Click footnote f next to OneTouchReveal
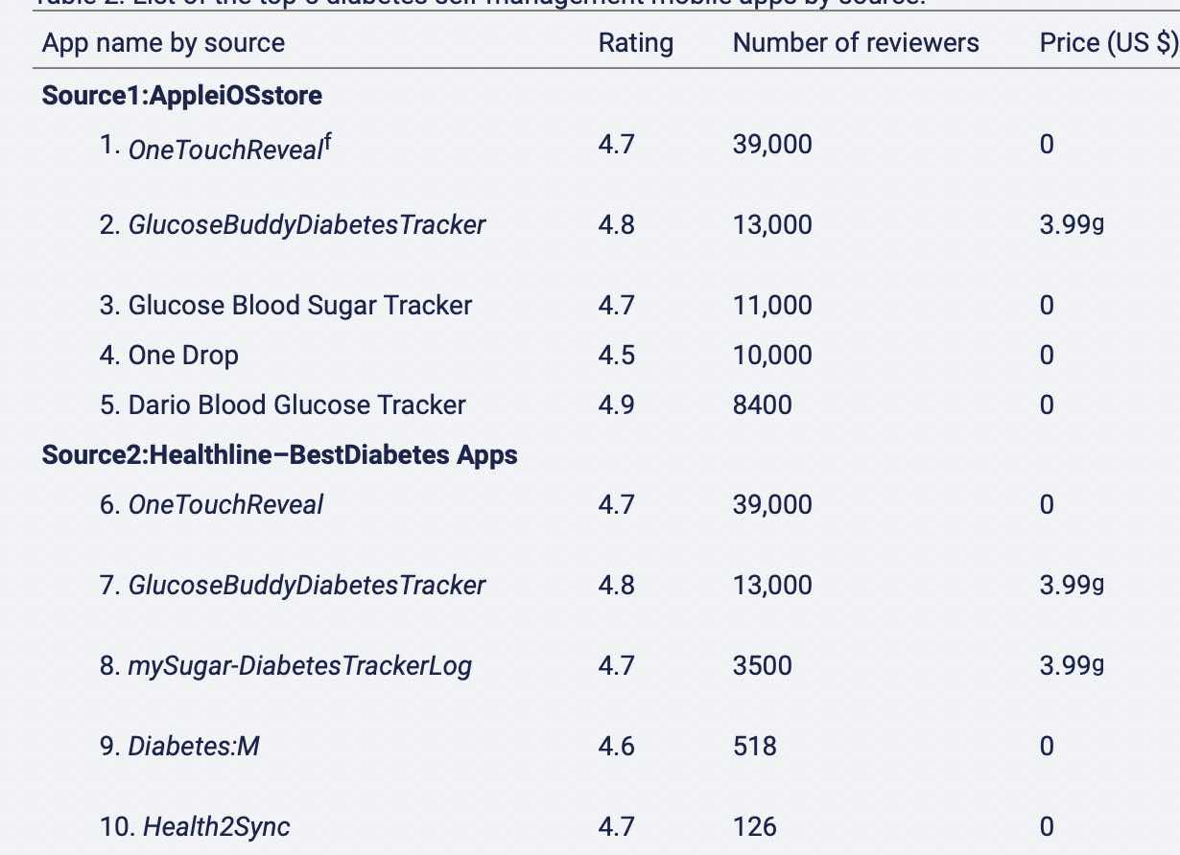Image resolution: width=1180 pixels, height=855 pixels. (x=327, y=142)
